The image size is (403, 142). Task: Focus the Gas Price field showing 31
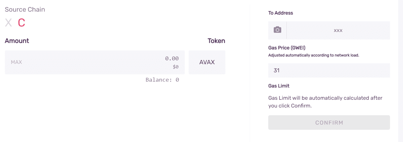(x=329, y=70)
